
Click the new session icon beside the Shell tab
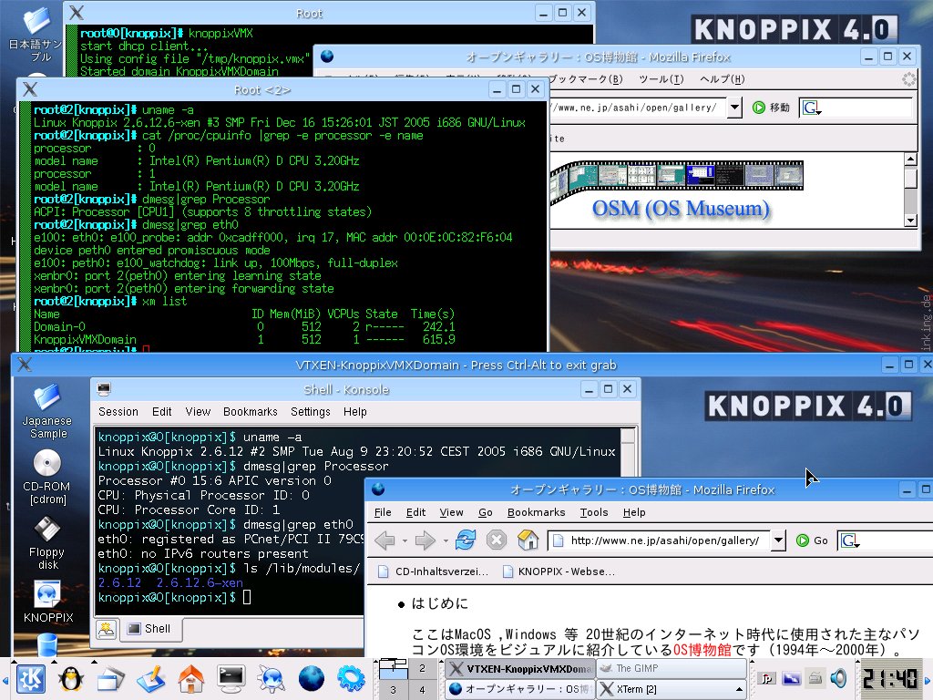[x=107, y=629]
